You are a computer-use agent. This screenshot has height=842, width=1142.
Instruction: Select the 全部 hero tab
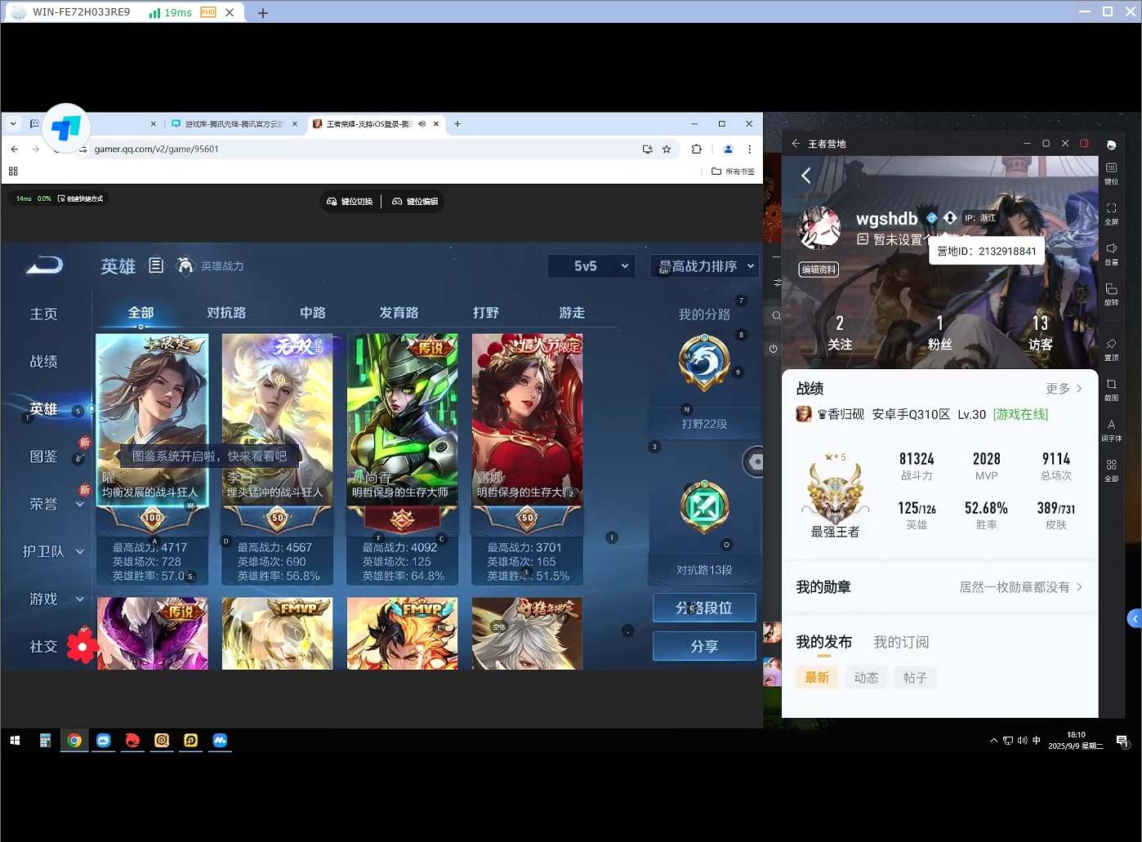pyautogui.click(x=141, y=313)
